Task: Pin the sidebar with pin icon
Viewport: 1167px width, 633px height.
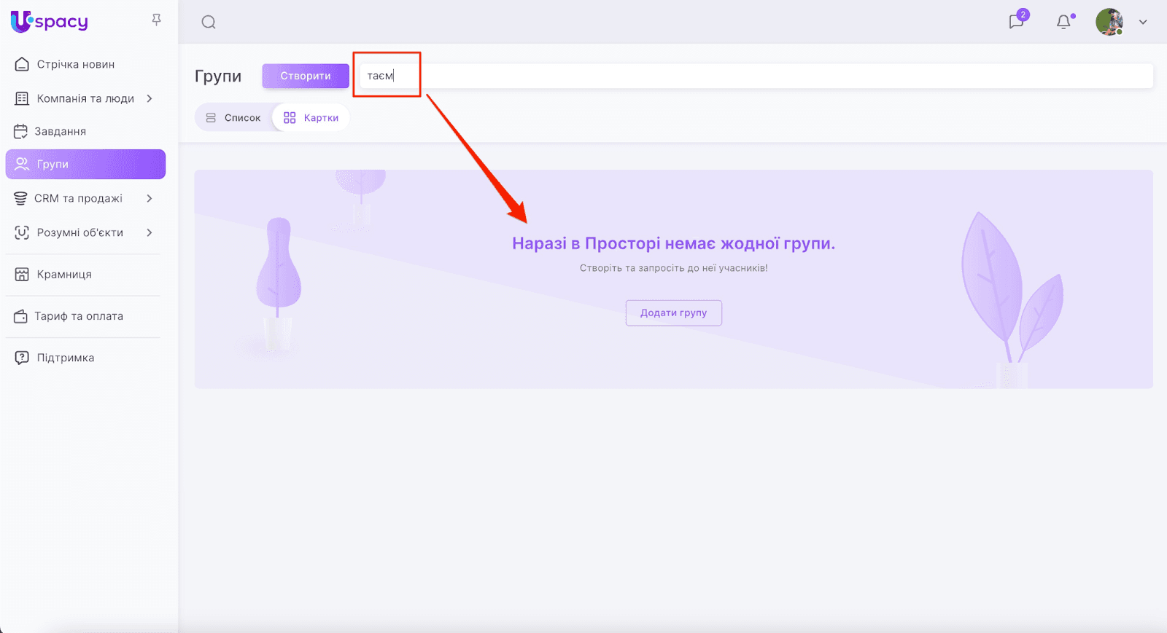Action: coord(156,20)
